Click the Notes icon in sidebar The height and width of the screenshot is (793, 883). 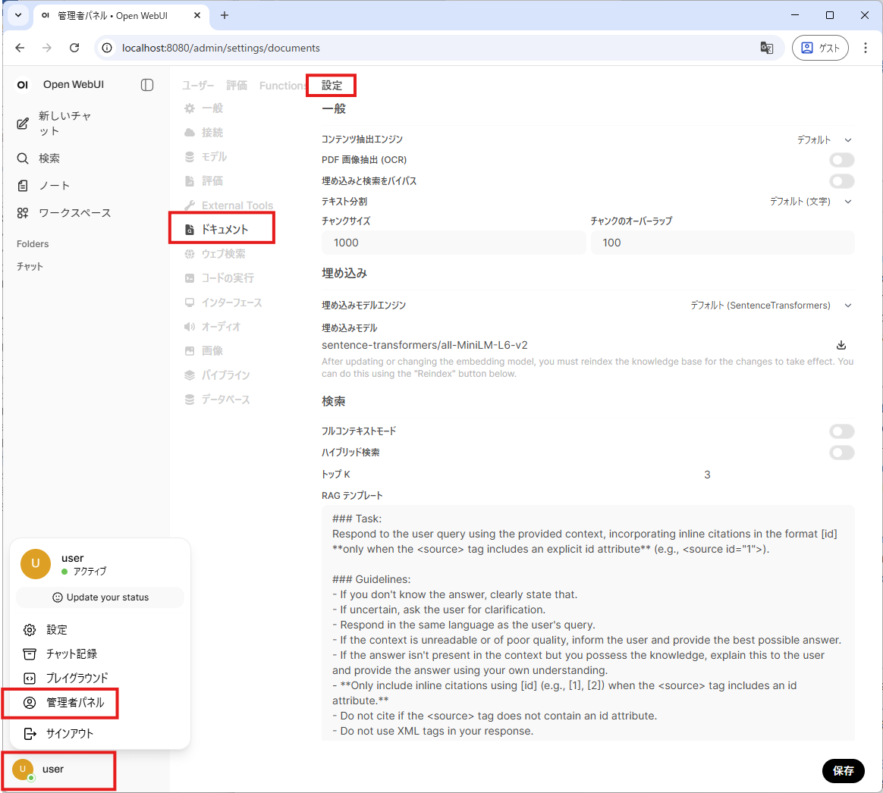(23, 186)
